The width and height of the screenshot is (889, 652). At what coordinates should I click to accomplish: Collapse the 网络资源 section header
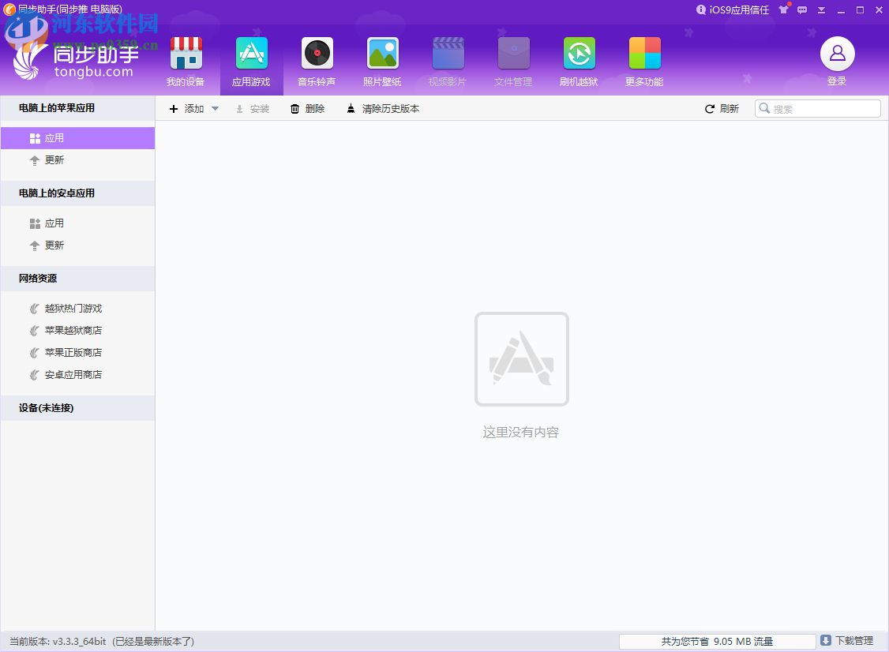(x=77, y=279)
